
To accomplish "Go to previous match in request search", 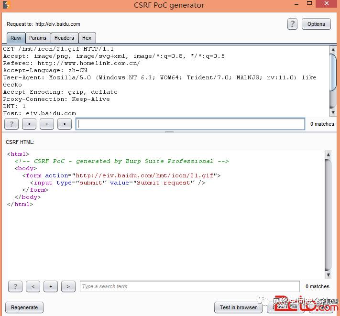I will pyautogui.click(x=29, y=124).
